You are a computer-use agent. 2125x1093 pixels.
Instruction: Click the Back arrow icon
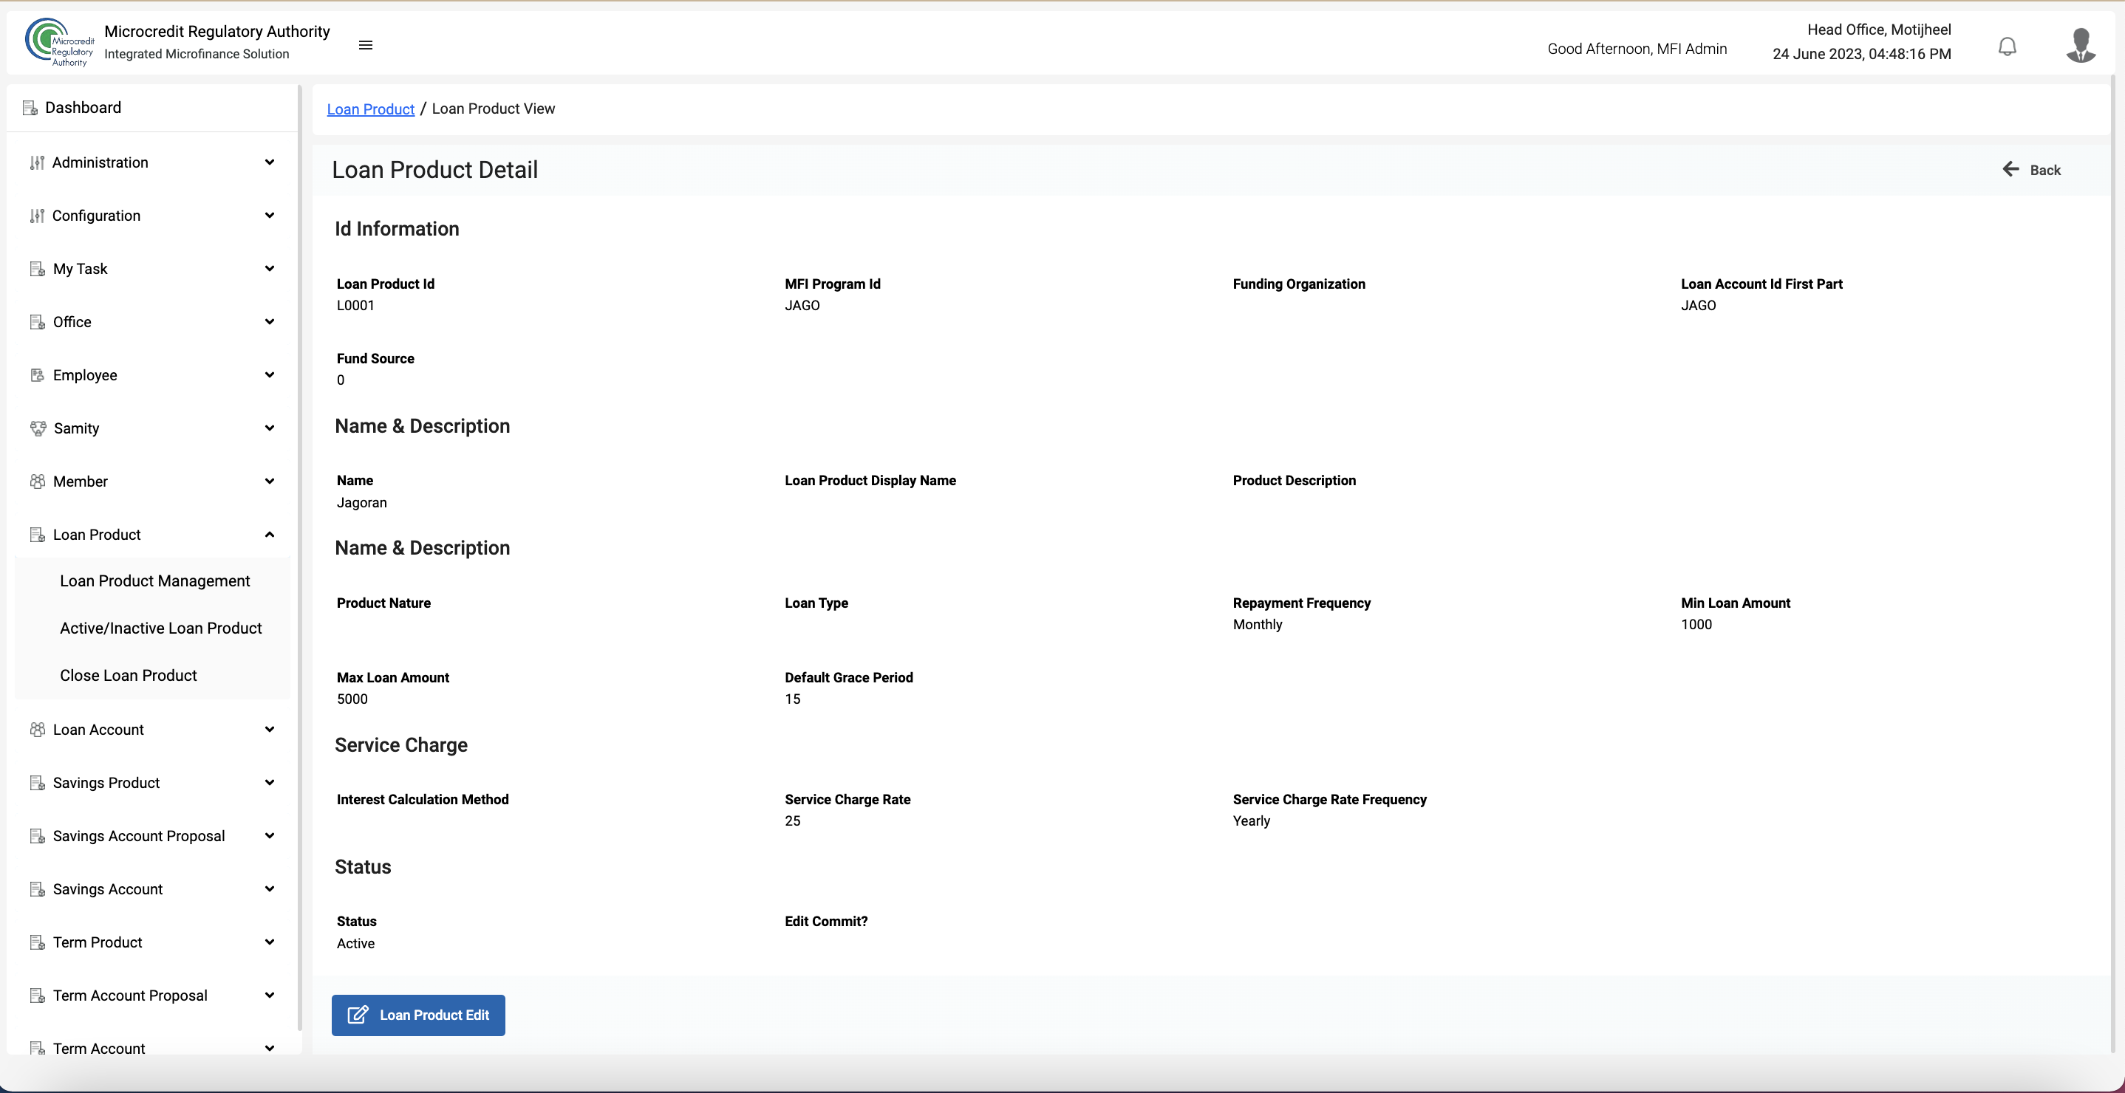pyautogui.click(x=2010, y=169)
